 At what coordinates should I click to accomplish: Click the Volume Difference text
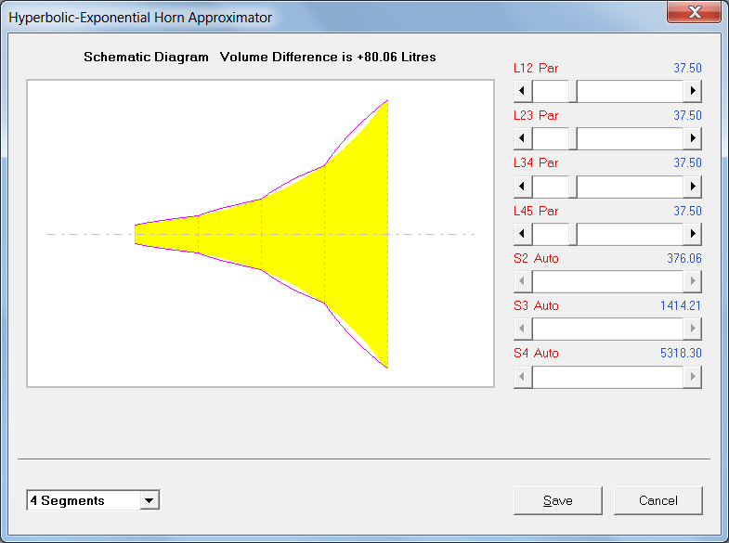[x=328, y=58]
